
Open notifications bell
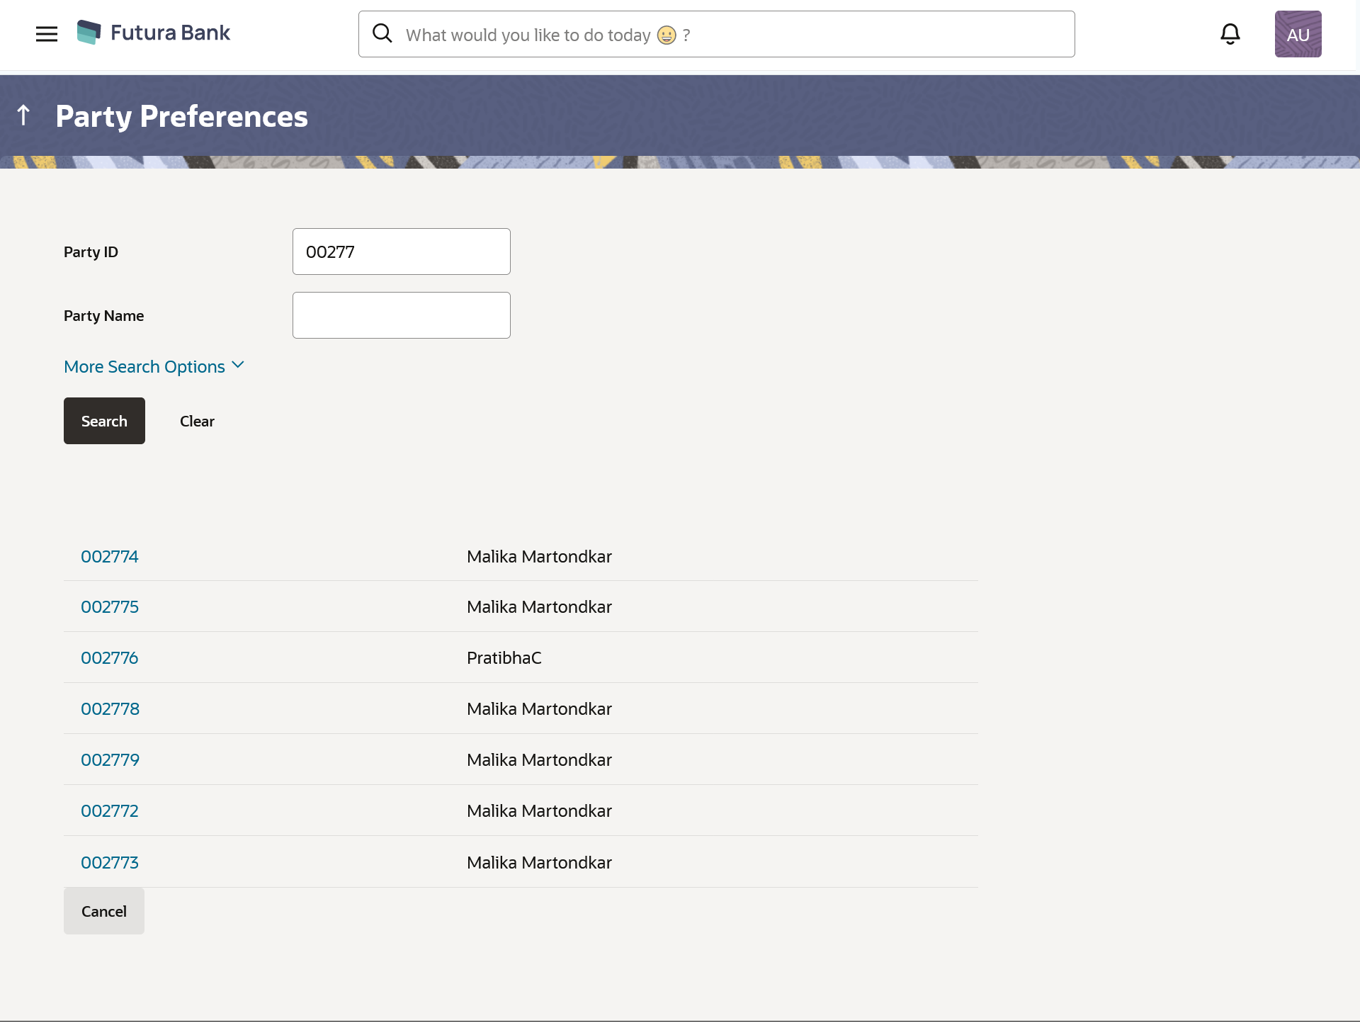[x=1230, y=34]
